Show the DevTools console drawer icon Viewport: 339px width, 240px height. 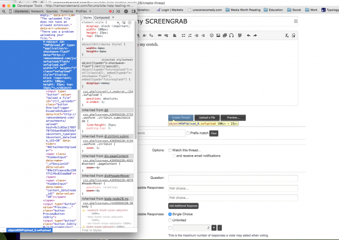click(x=118, y=11)
